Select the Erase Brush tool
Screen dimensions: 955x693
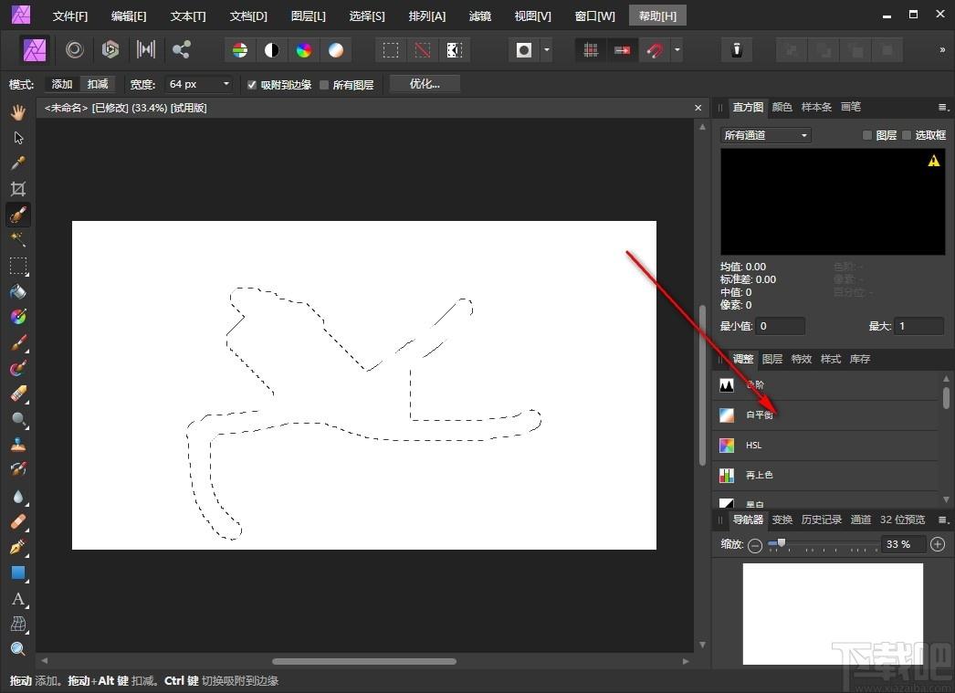coord(18,394)
